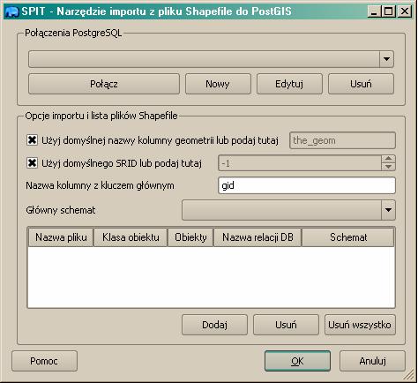The image size is (418, 383).
Task: Remove connection with Usuń button in connections
Action: click(361, 84)
